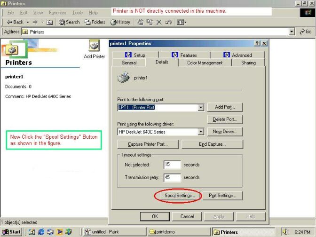Screen dimensions: 316x237
Task: Open the Favorites menu
Action: pyautogui.click(x=57, y=13)
